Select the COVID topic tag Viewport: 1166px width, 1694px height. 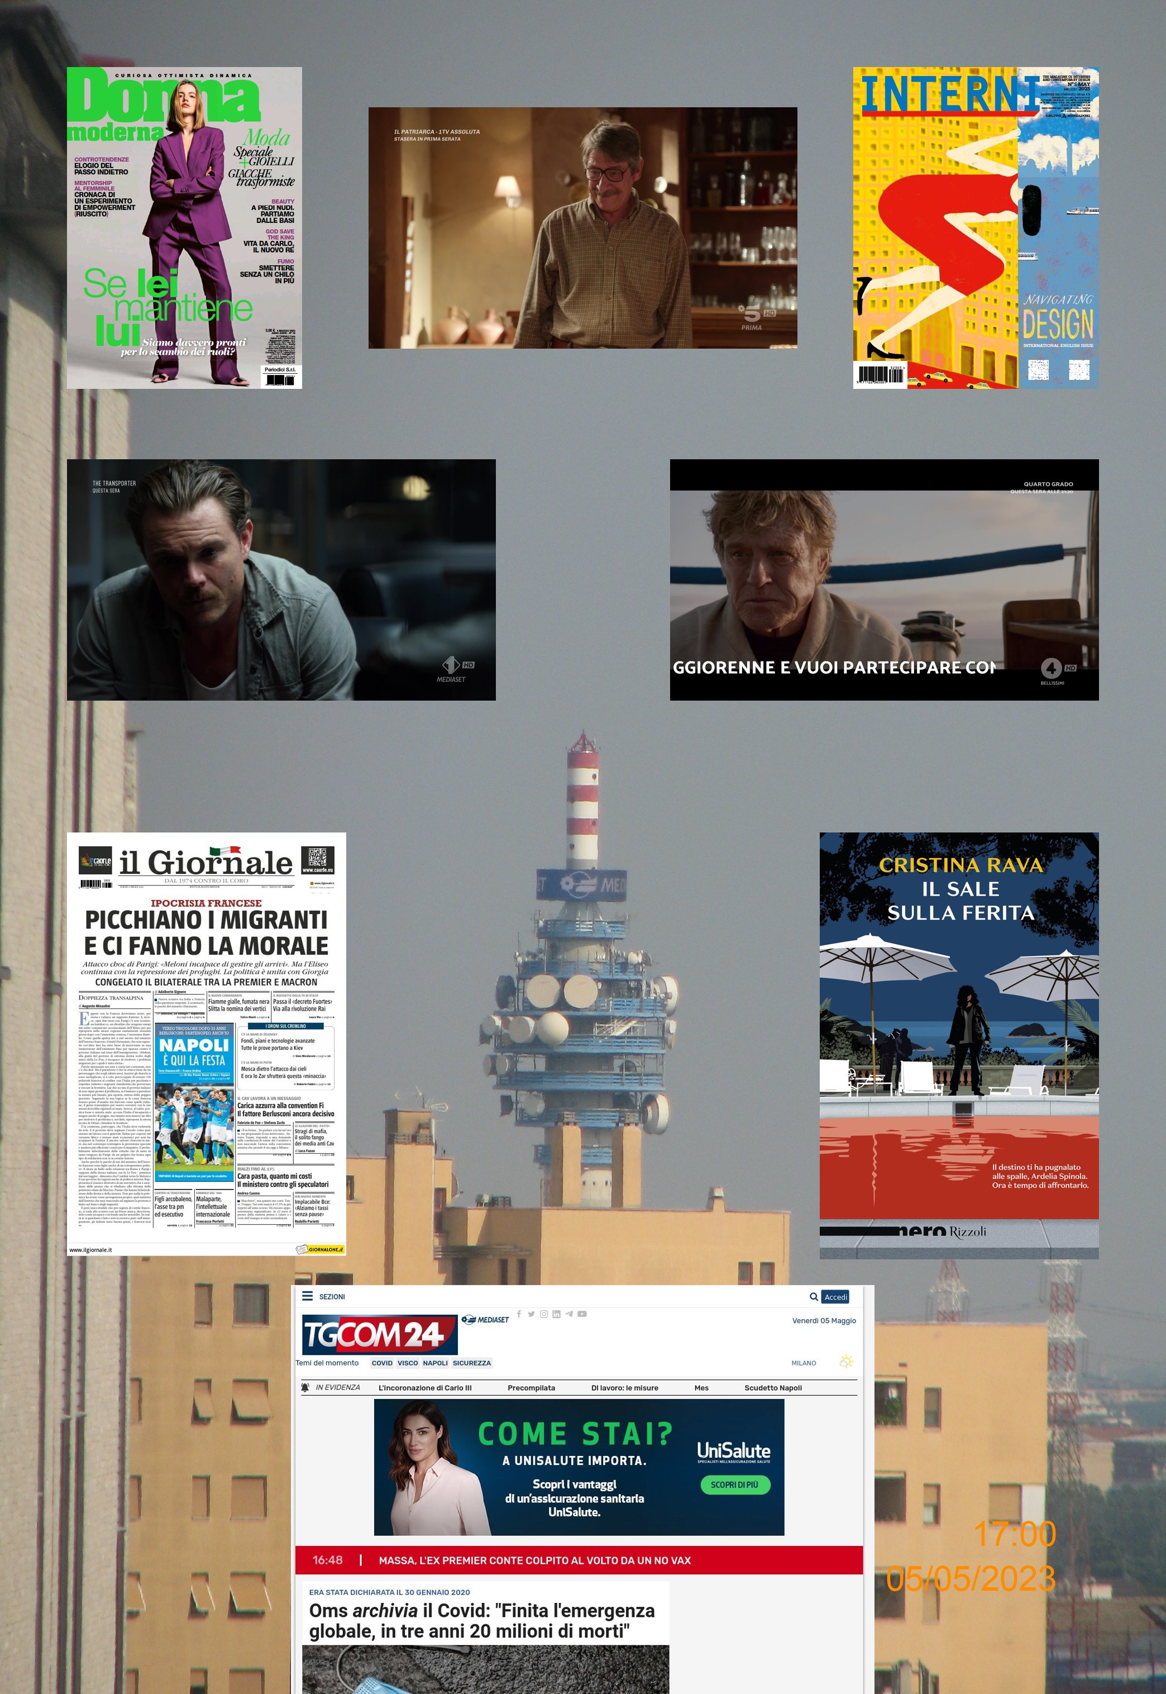pyautogui.click(x=381, y=1363)
